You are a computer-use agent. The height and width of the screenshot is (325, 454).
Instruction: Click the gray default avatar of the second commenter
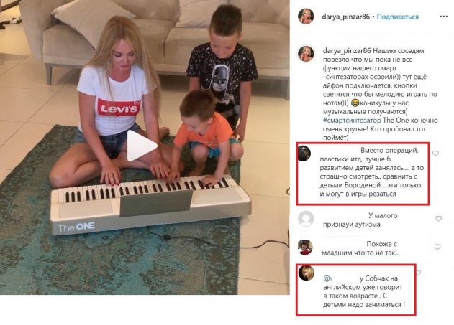pos(306,219)
